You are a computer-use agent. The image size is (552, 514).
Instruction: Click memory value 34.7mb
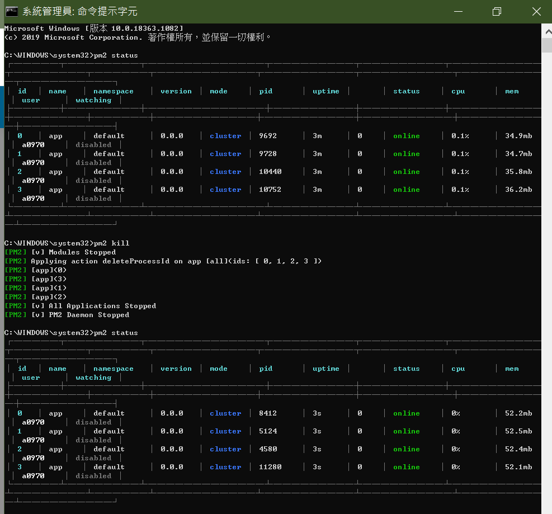tap(518, 154)
